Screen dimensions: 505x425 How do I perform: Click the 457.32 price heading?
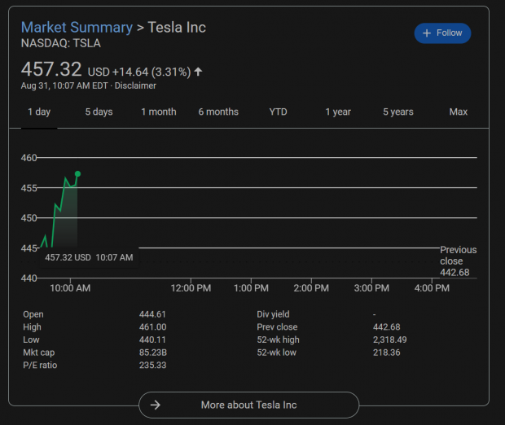pos(51,69)
